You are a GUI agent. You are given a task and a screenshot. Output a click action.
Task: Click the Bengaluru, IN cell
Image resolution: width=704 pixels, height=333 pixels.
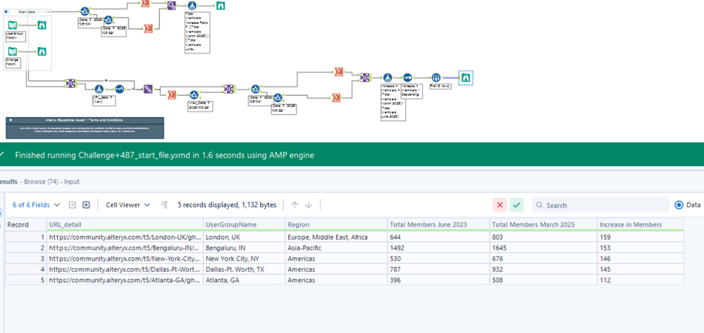(x=245, y=247)
